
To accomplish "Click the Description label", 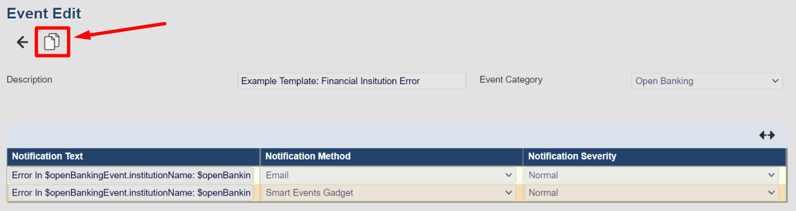I will [x=29, y=79].
